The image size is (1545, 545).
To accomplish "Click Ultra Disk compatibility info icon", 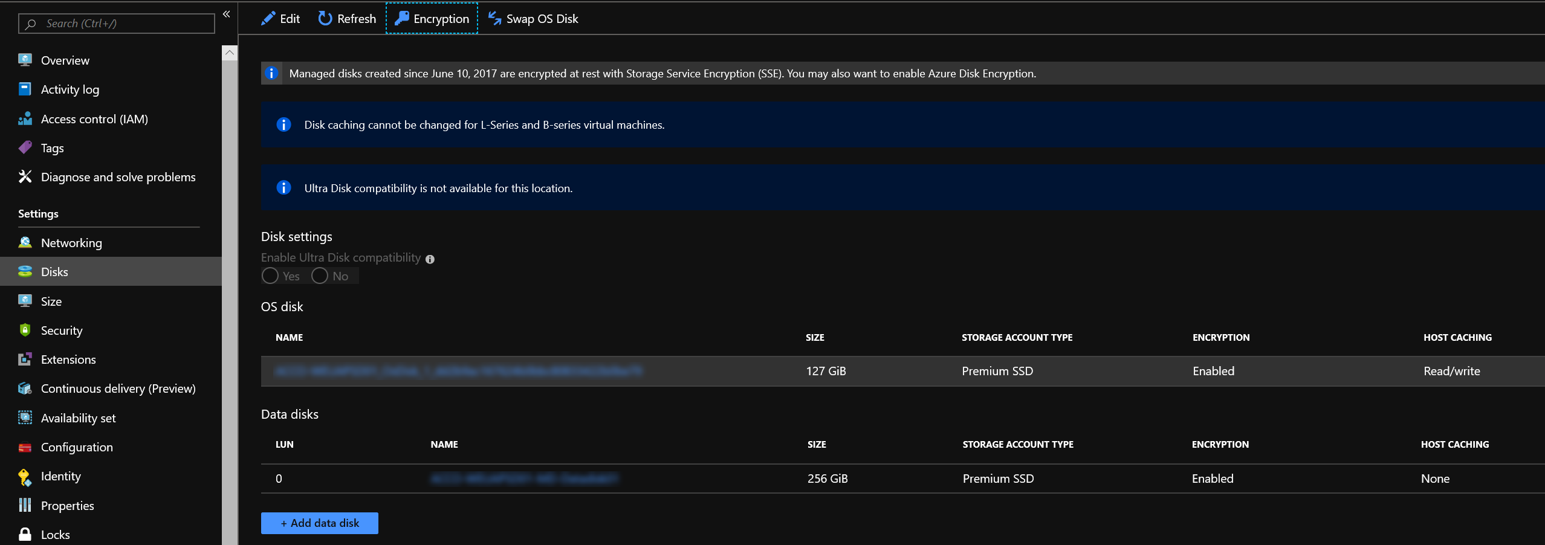I will pos(430,259).
